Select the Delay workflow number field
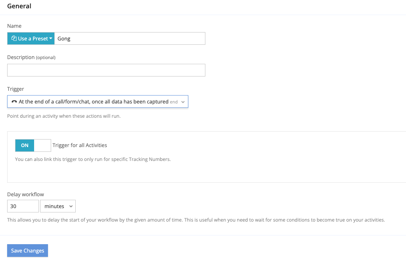406x264 pixels. click(23, 206)
